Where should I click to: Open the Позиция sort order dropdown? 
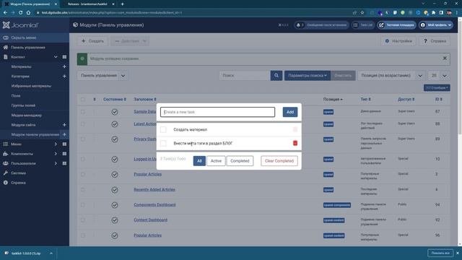391,76
